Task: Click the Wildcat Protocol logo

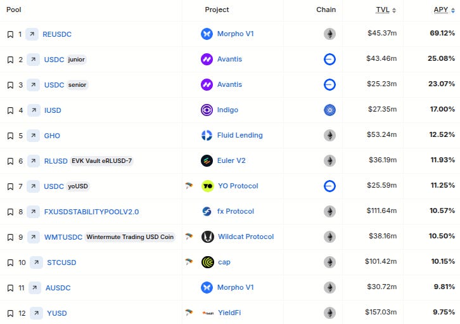Action: (x=208, y=237)
